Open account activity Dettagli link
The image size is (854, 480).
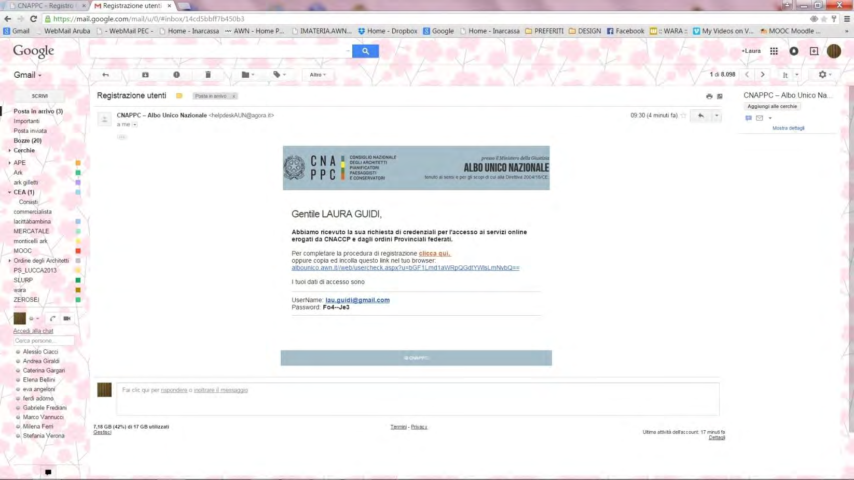click(717, 437)
